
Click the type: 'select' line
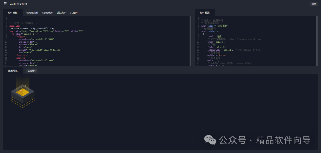[216, 42]
